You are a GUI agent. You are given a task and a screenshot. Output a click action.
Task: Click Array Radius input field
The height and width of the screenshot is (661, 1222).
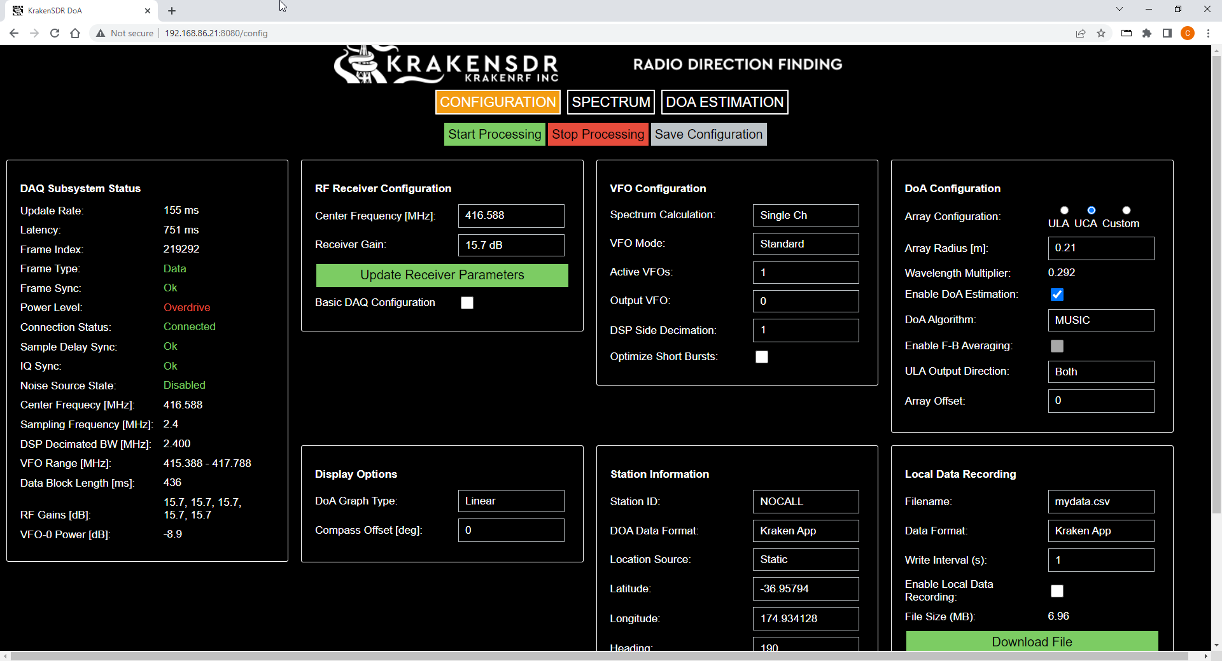[x=1101, y=248]
